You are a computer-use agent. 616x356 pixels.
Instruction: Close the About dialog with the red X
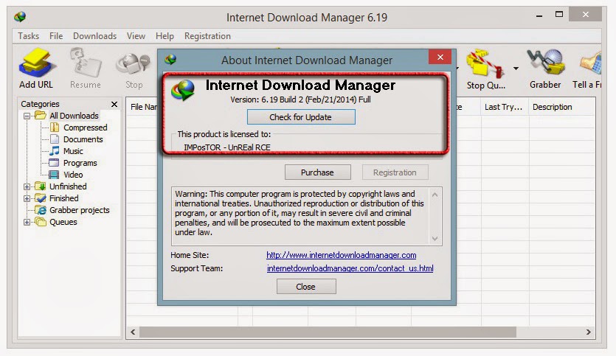click(x=440, y=57)
